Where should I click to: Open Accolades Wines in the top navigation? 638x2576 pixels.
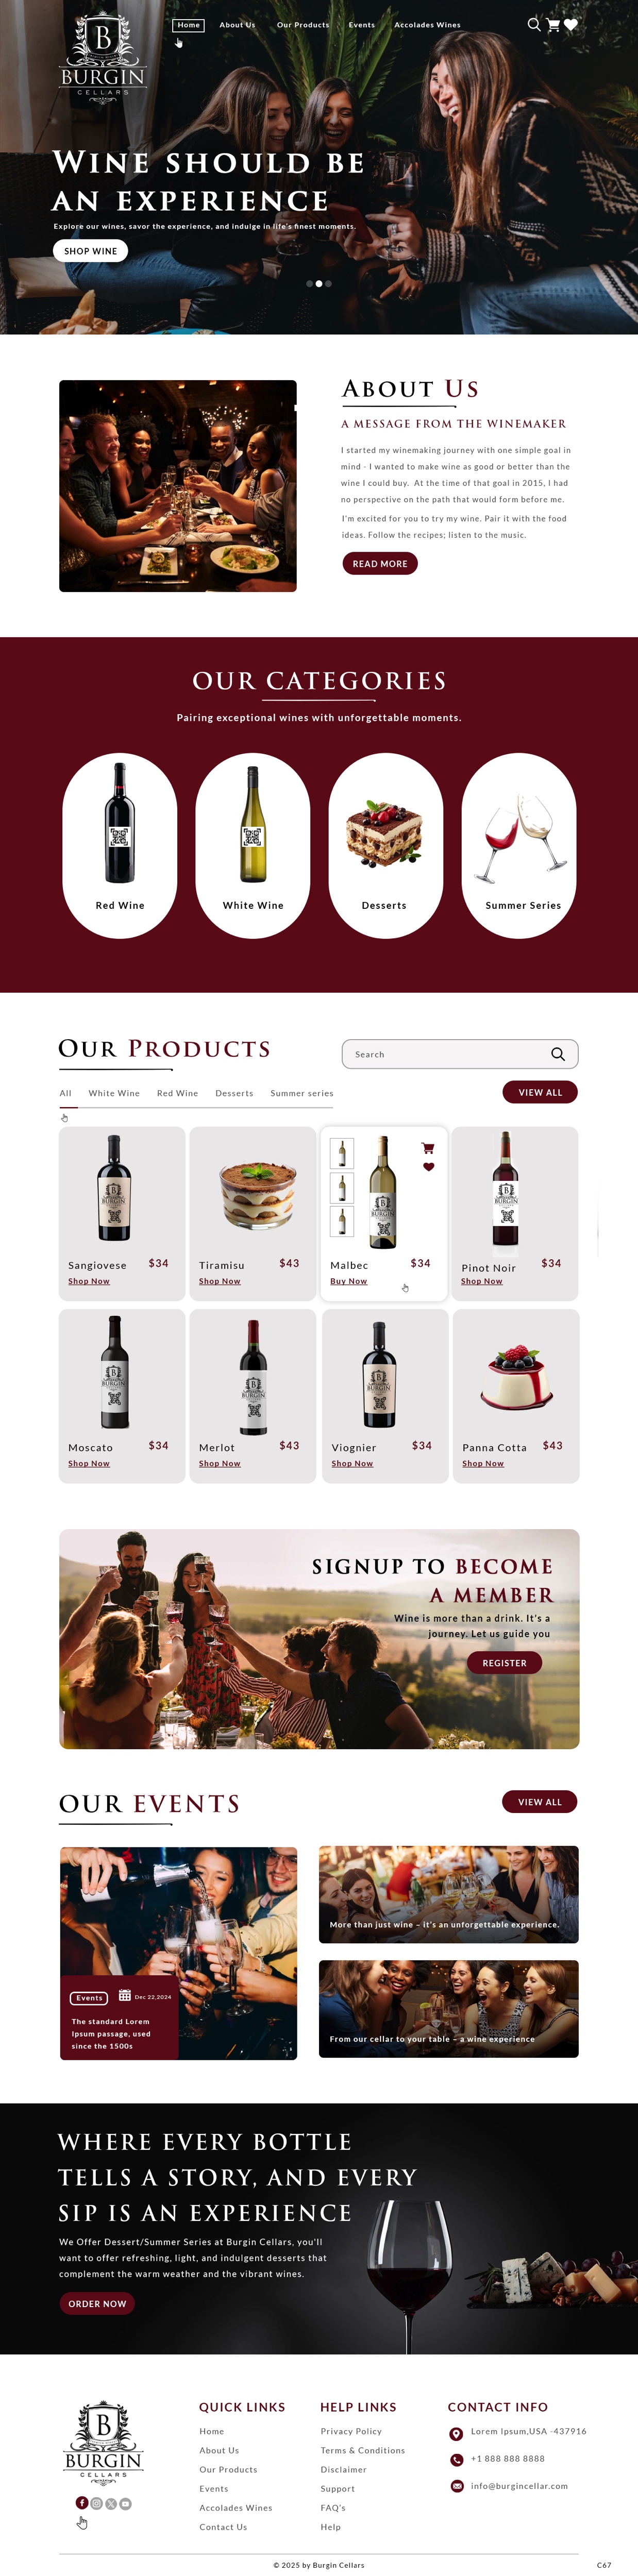[427, 25]
